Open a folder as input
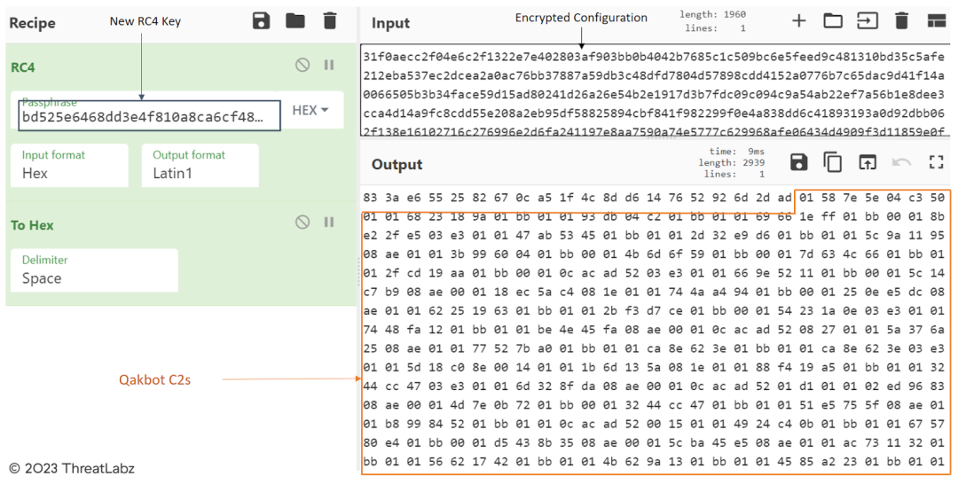958x484 pixels. click(833, 20)
